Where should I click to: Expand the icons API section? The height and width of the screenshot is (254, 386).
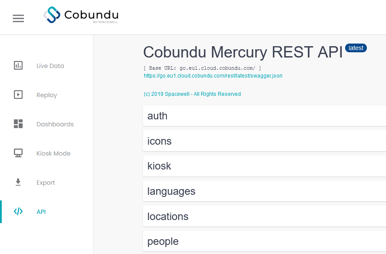pyautogui.click(x=264, y=141)
